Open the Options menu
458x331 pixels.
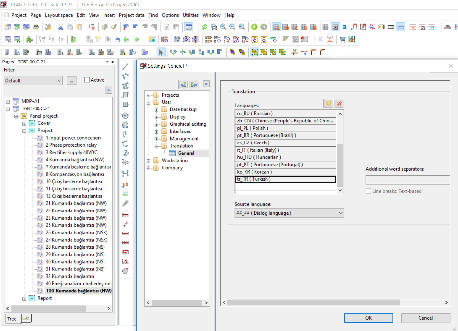[170, 15]
